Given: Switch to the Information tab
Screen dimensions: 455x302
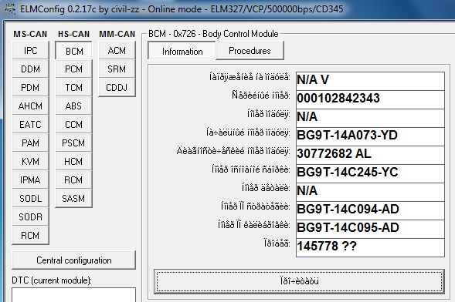Looking at the screenshot, I should point(182,51).
